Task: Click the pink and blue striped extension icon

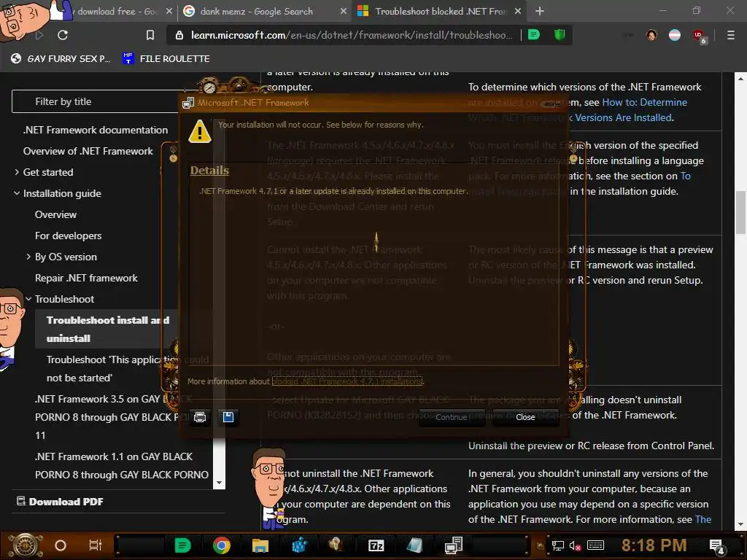Action: (x=675, y=35)
